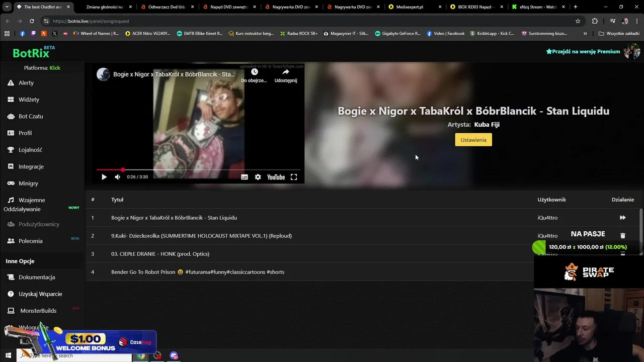Image resolution: width=644 pixels, height=362 pixels.
Task: Open a new browser tab
Action: tap(576, 7)
